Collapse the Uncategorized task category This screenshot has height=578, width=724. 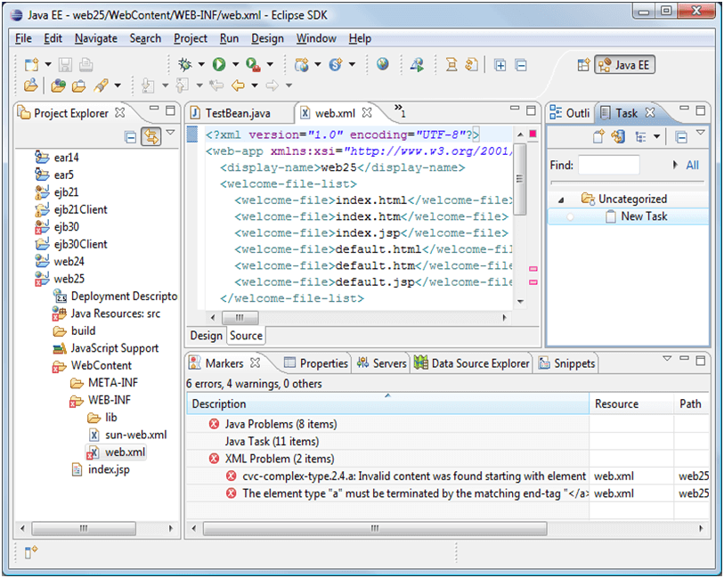561,199
